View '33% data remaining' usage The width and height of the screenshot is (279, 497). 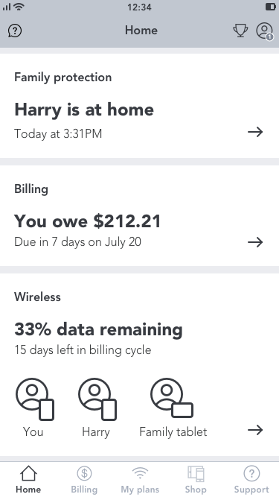(98, 329)
